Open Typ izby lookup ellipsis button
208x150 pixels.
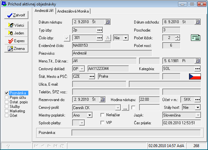(x=99, y=30)
